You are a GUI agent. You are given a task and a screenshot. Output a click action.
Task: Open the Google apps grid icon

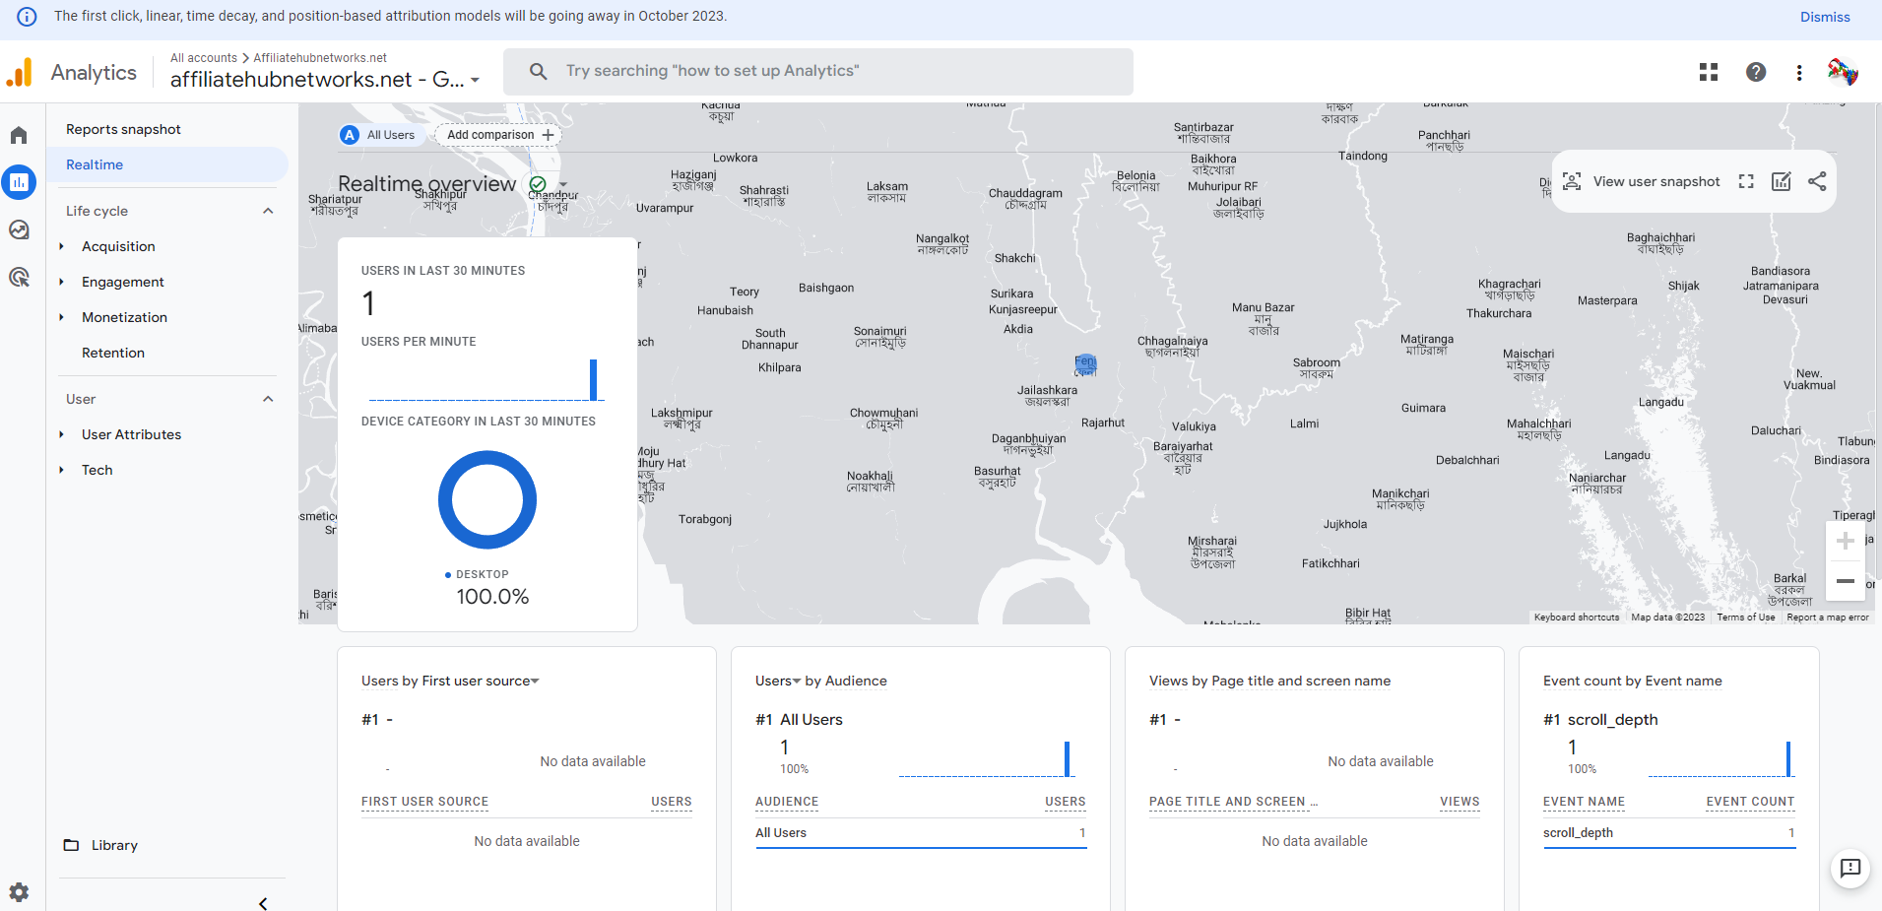click(1709, 72)
